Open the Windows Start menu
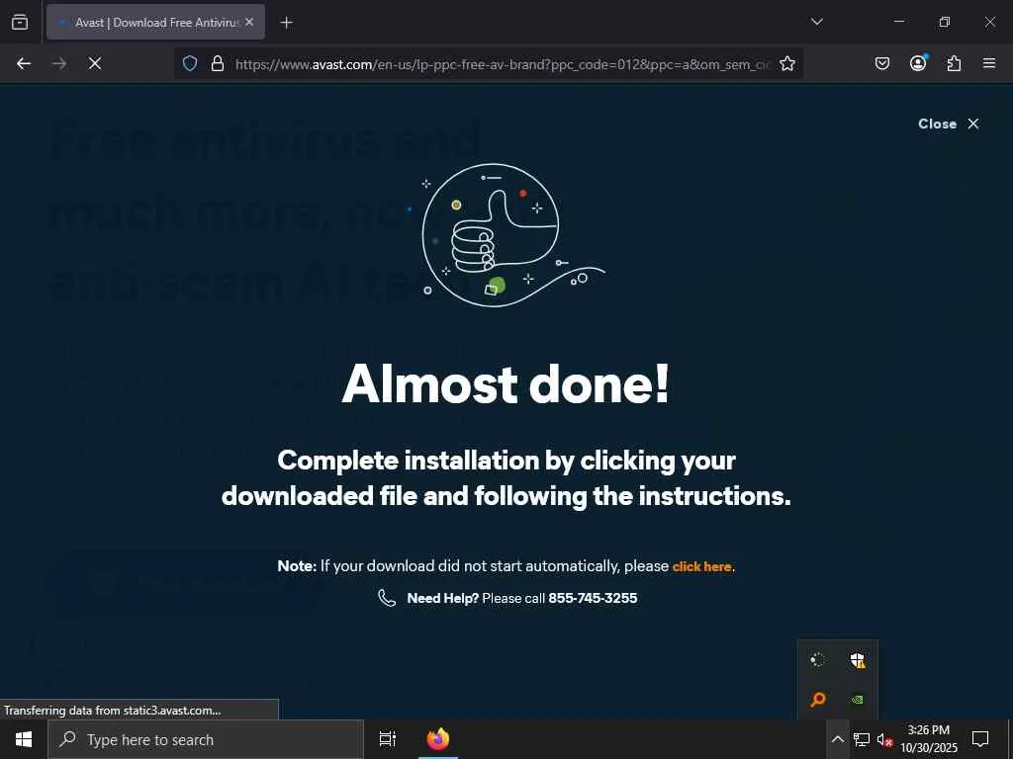The height and width of the screenshot is (759, 1013). [24, 739]
